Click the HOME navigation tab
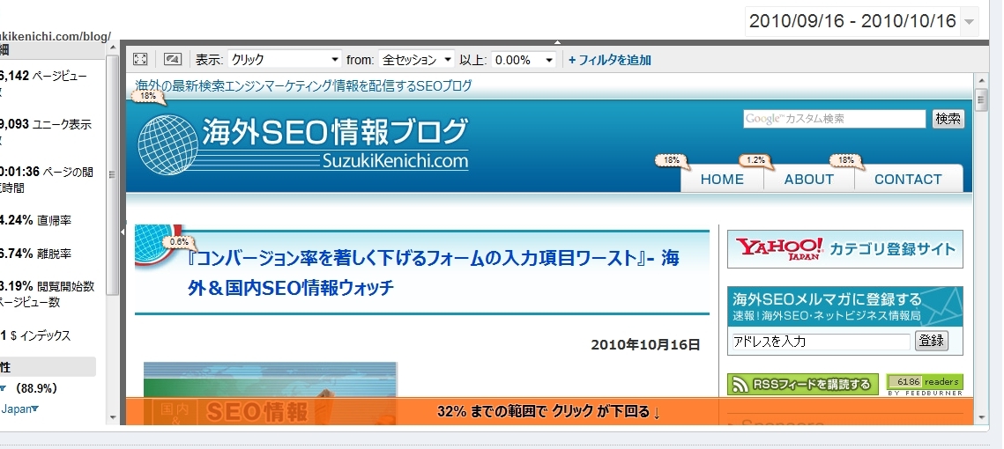The width and height of the screenshot is (1004, 449). (x=722, y=179)
